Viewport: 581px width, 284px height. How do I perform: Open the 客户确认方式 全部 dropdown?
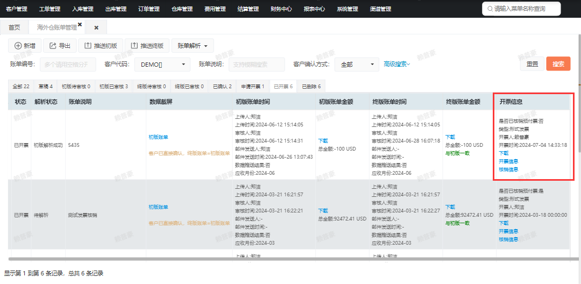coord(357,65)
